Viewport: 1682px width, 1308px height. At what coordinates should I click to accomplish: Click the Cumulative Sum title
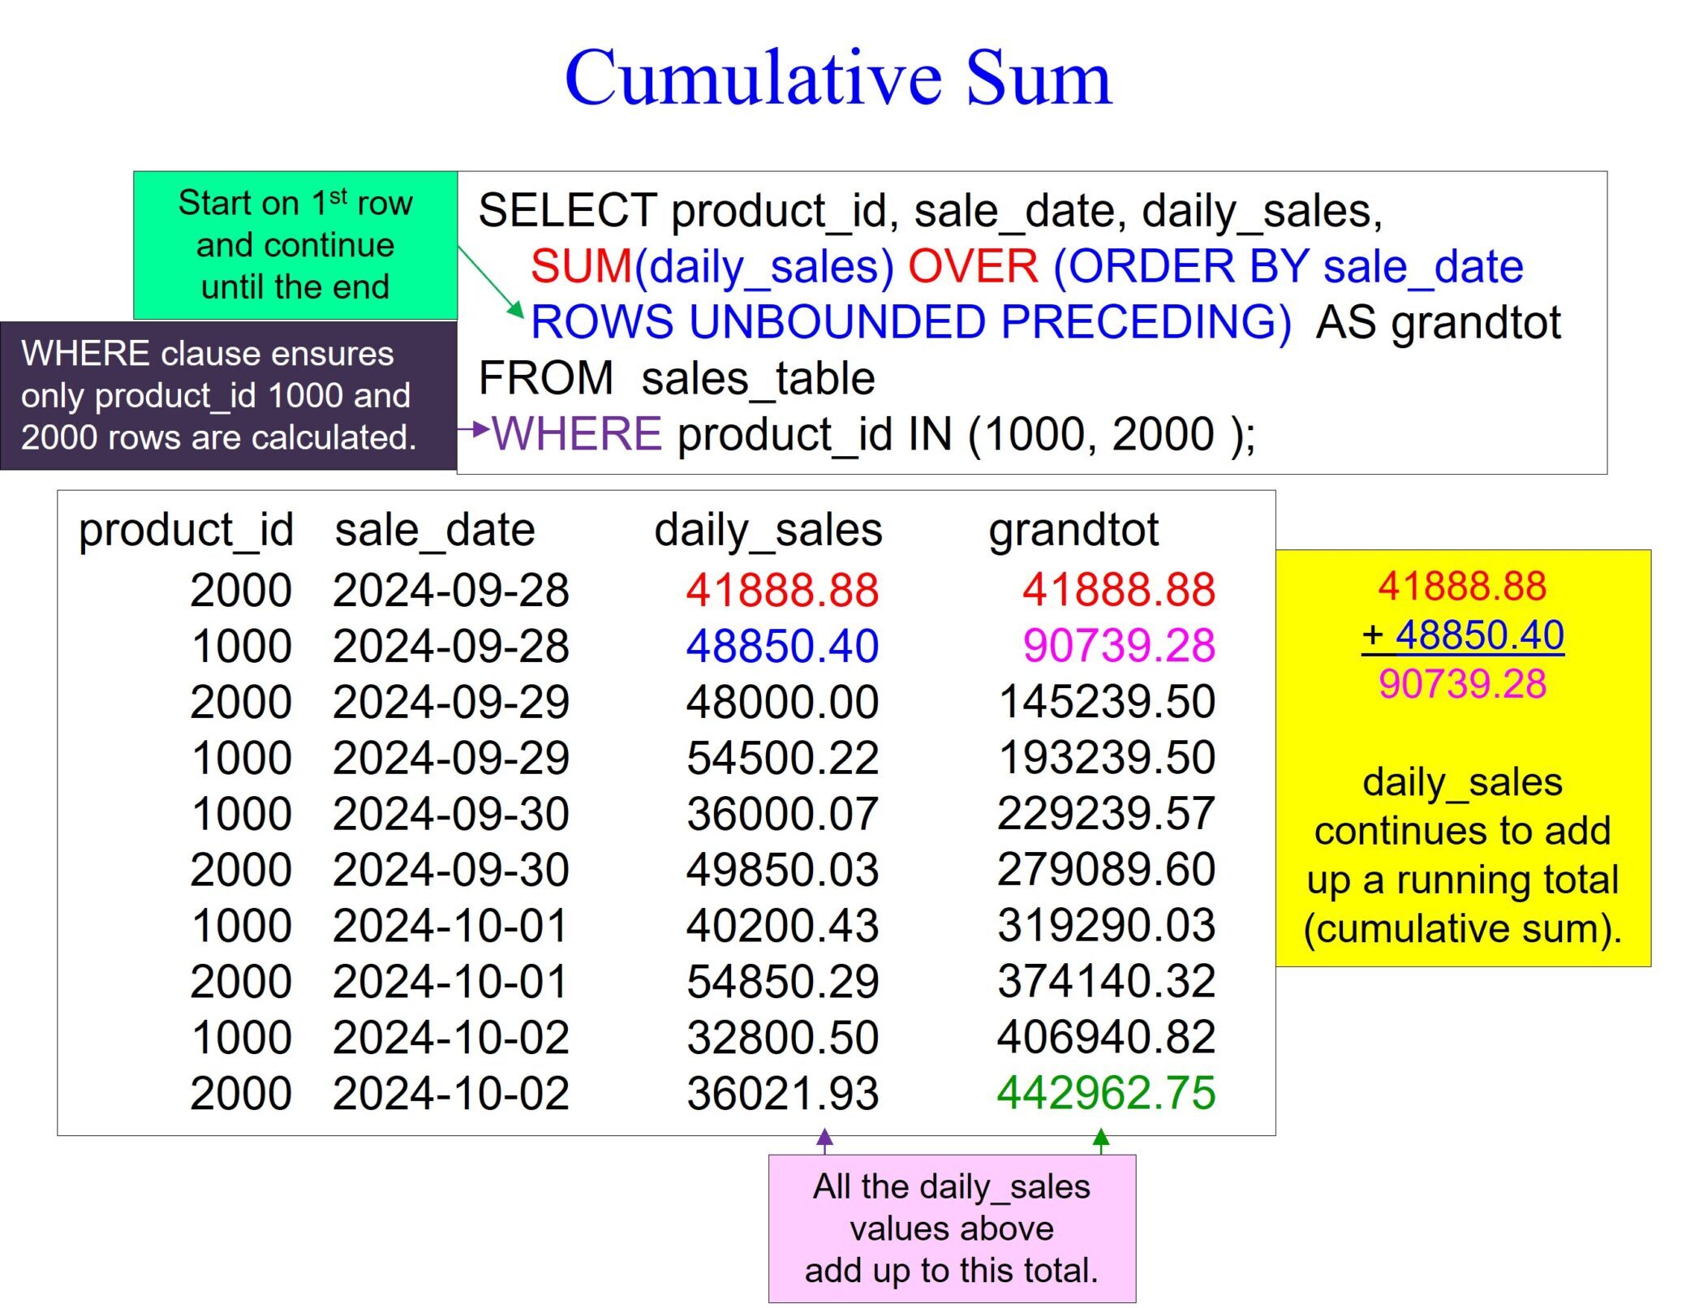click(838, 78)
